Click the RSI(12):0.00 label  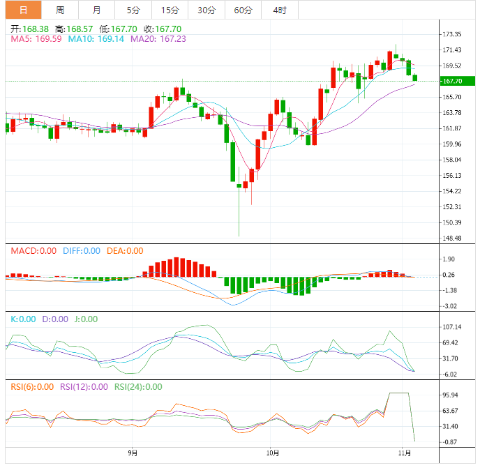[84, 387]
